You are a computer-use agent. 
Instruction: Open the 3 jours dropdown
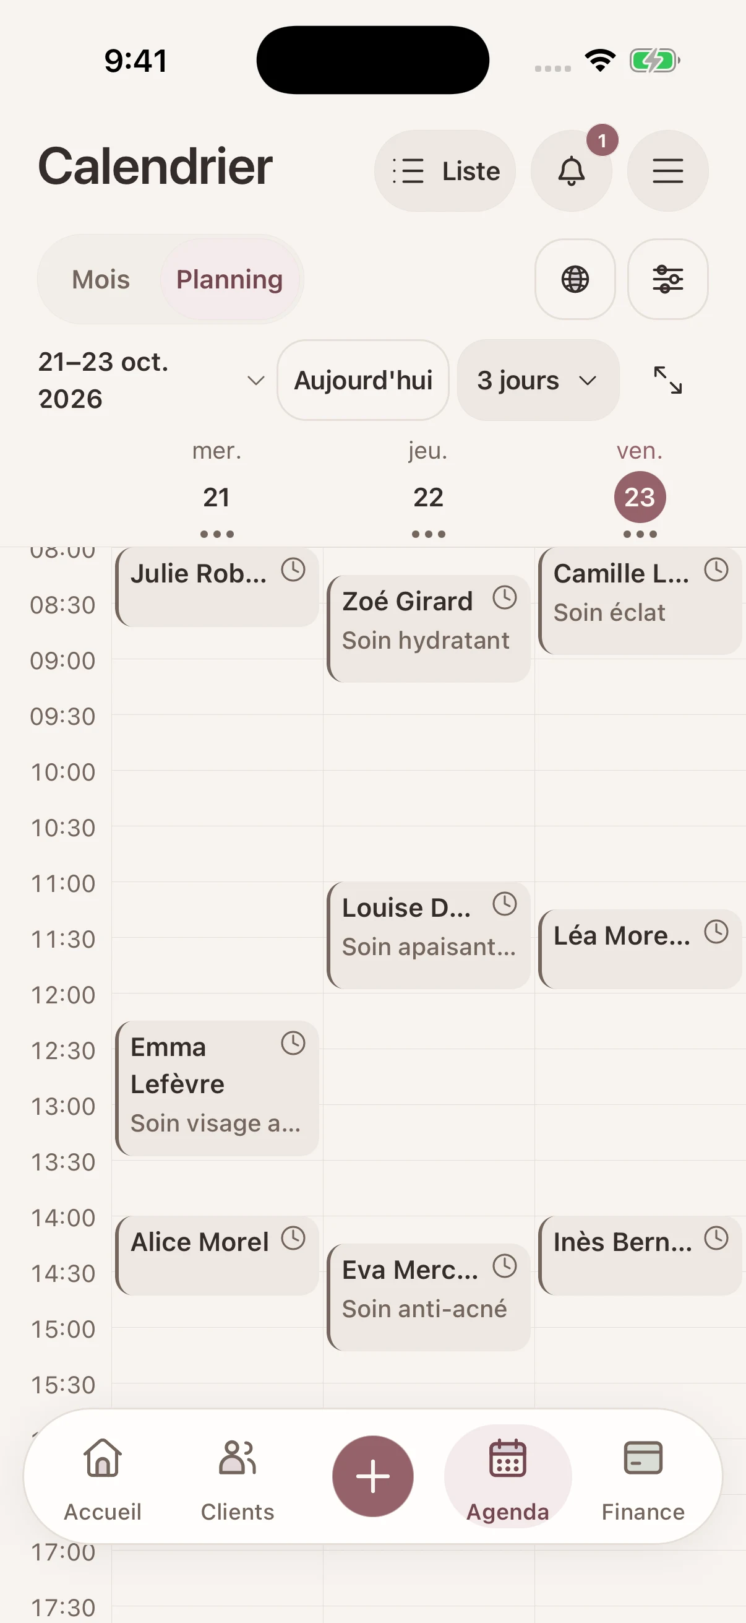pyautogui.click(x=538, y=380)
